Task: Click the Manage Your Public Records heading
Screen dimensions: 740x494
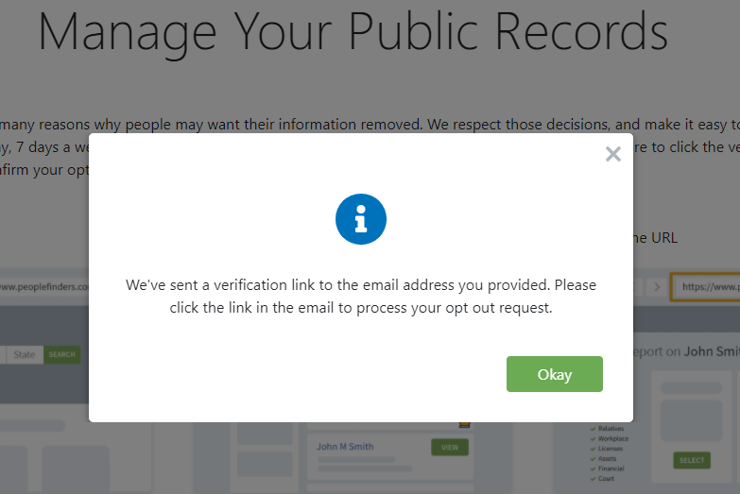Action: 353,32
